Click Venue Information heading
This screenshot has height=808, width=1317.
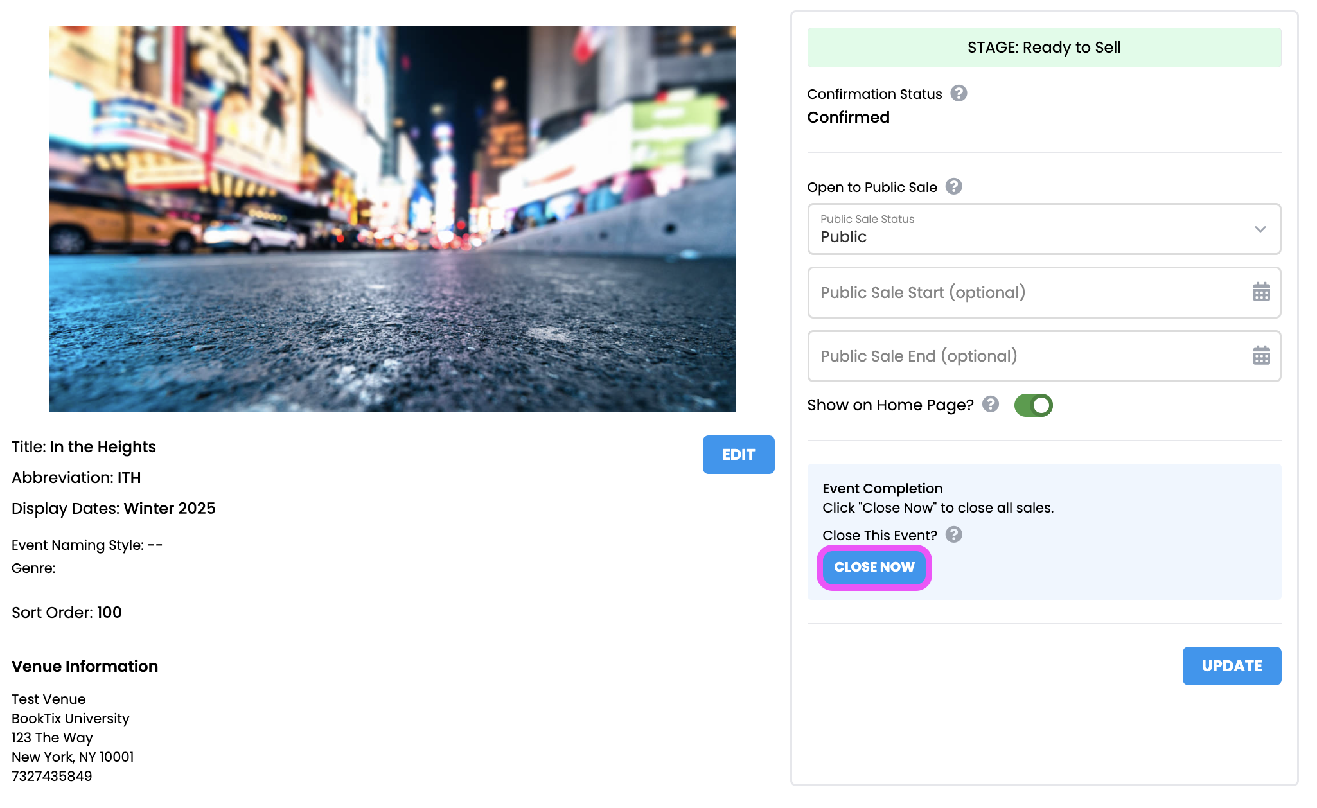(85, 667)
